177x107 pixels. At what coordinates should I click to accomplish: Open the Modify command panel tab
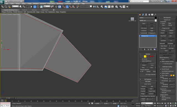(143, 15)
